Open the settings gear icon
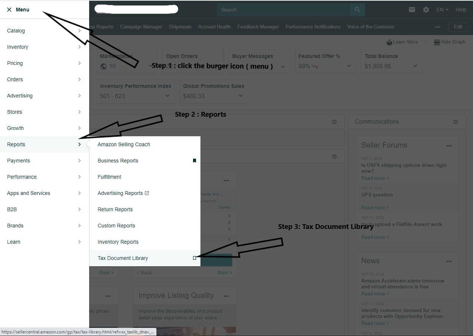Viewport: 473px width, 336px height. point(426,10)
